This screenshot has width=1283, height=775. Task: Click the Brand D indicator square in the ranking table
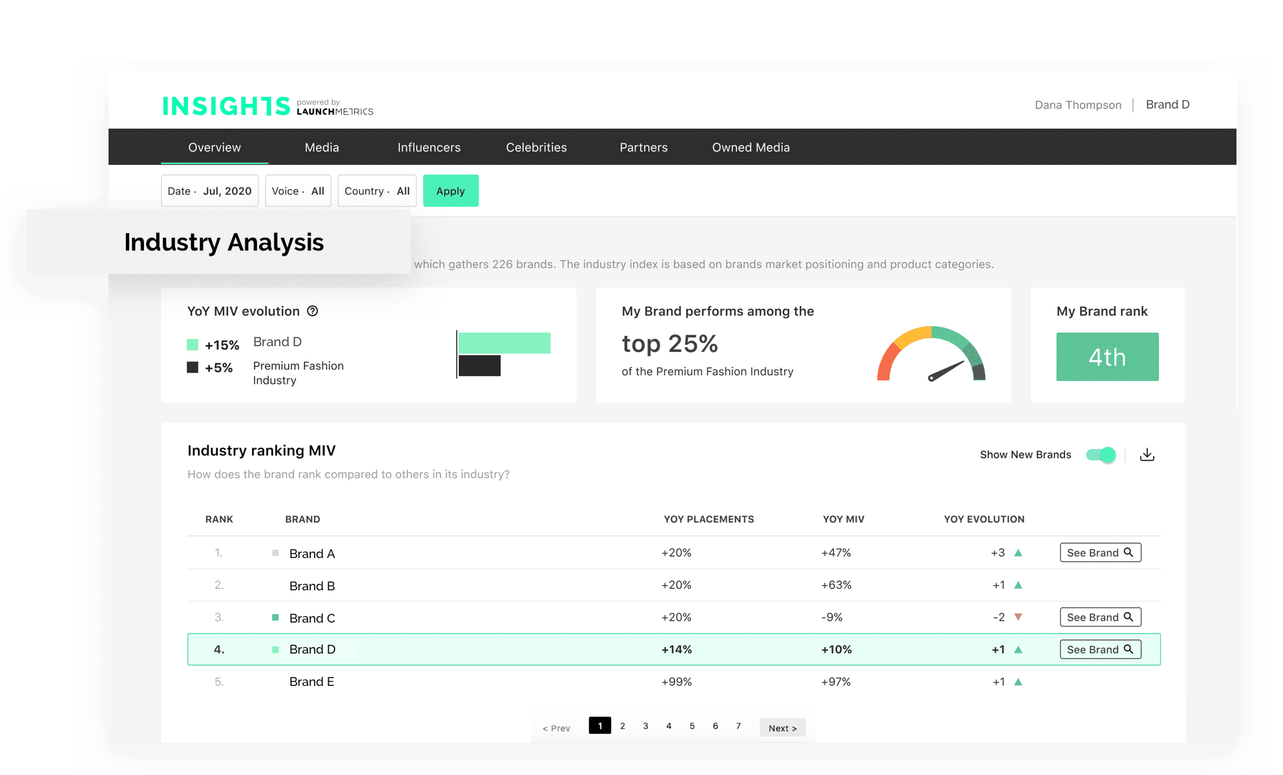coord(275,648)
